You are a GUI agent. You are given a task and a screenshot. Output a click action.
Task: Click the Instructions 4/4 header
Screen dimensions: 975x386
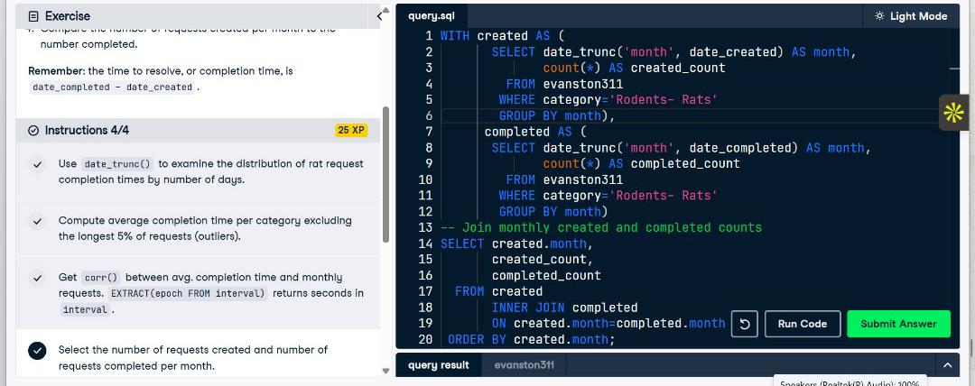(198, 131)
